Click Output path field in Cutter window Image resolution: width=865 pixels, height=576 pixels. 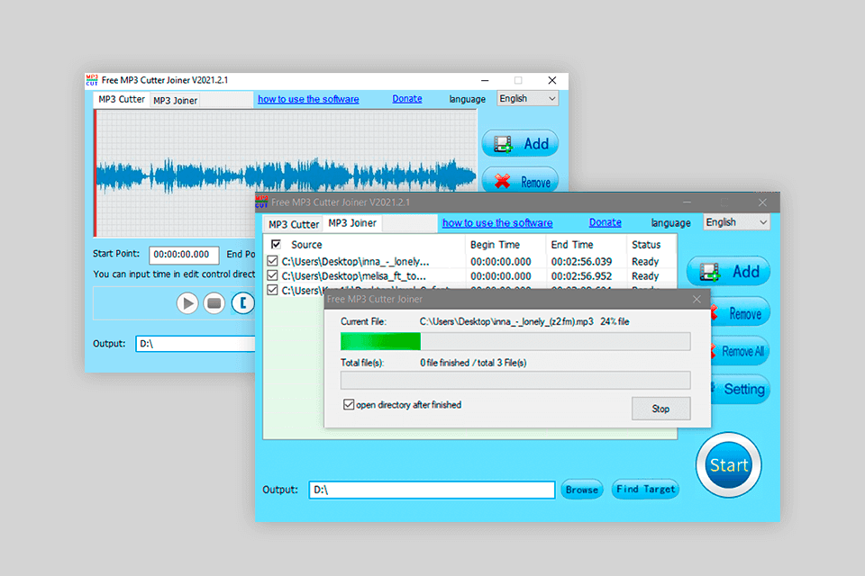[x=196, y=344]
